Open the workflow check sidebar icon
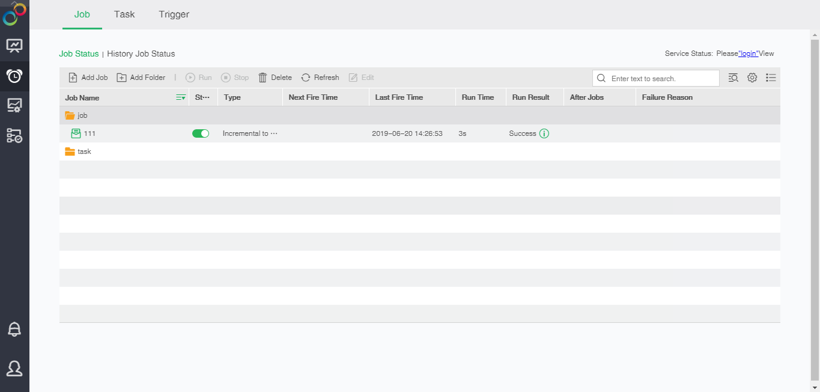 pos(14,136)
